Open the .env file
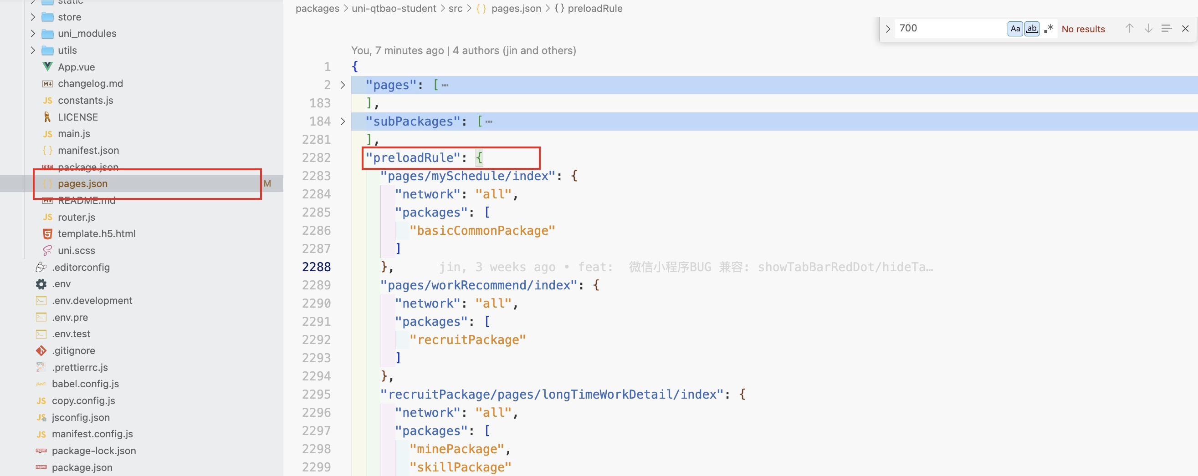 pos(61,284)
